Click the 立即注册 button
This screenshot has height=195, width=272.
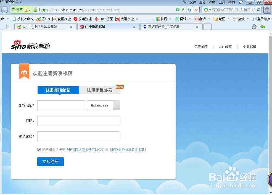[51, 162]
